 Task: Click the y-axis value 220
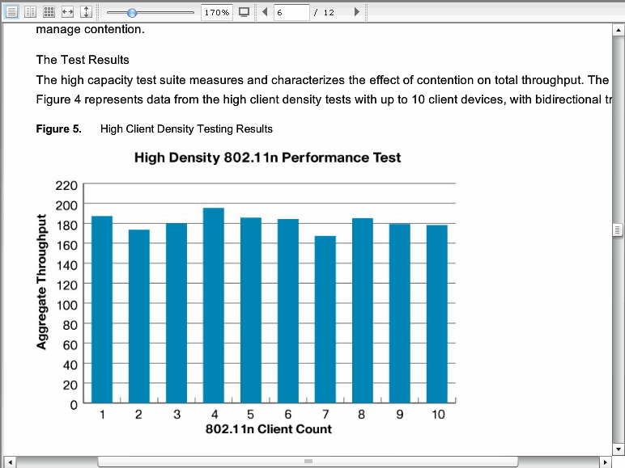[66, 185]
